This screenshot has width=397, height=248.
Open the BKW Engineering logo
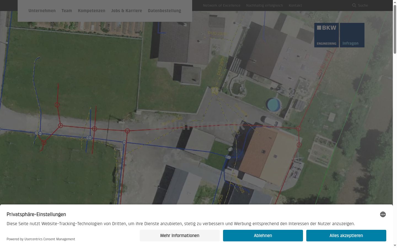326,35
